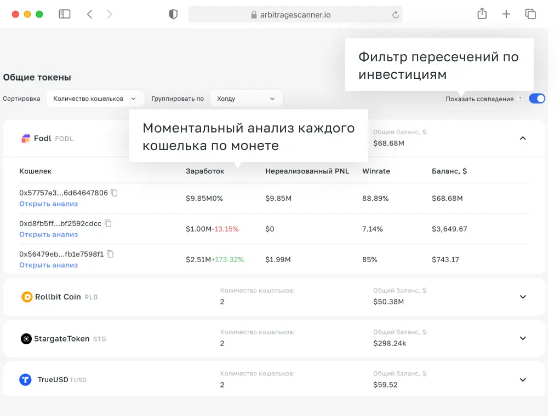560x416 pixels.
Task: Click the Safari privacy shield icon
Action: pos(173,14)
